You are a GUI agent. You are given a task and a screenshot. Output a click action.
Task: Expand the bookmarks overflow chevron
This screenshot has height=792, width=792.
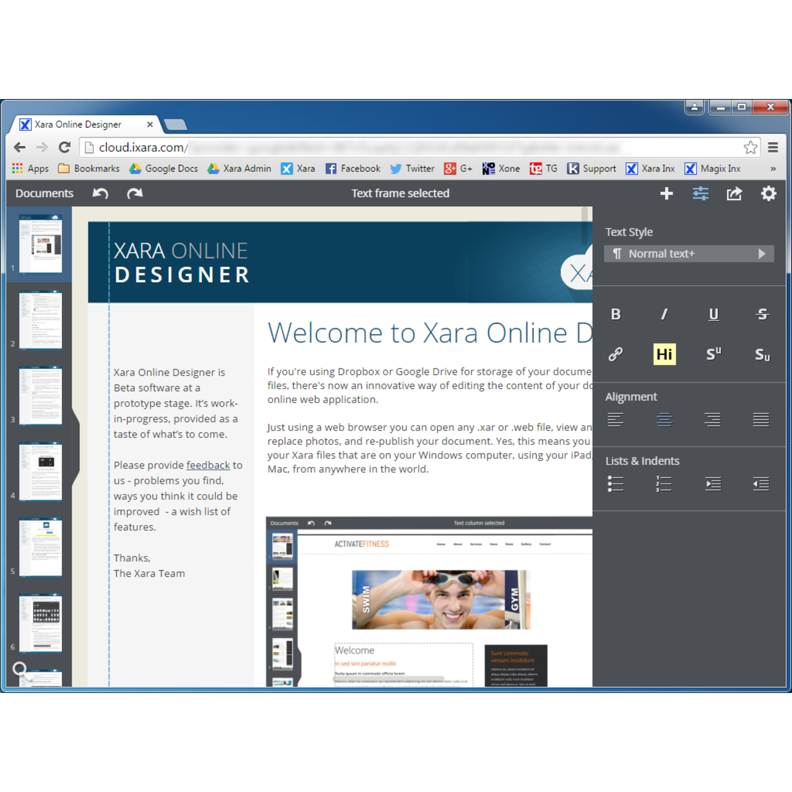pyautogui.click(x=773, y=168)
